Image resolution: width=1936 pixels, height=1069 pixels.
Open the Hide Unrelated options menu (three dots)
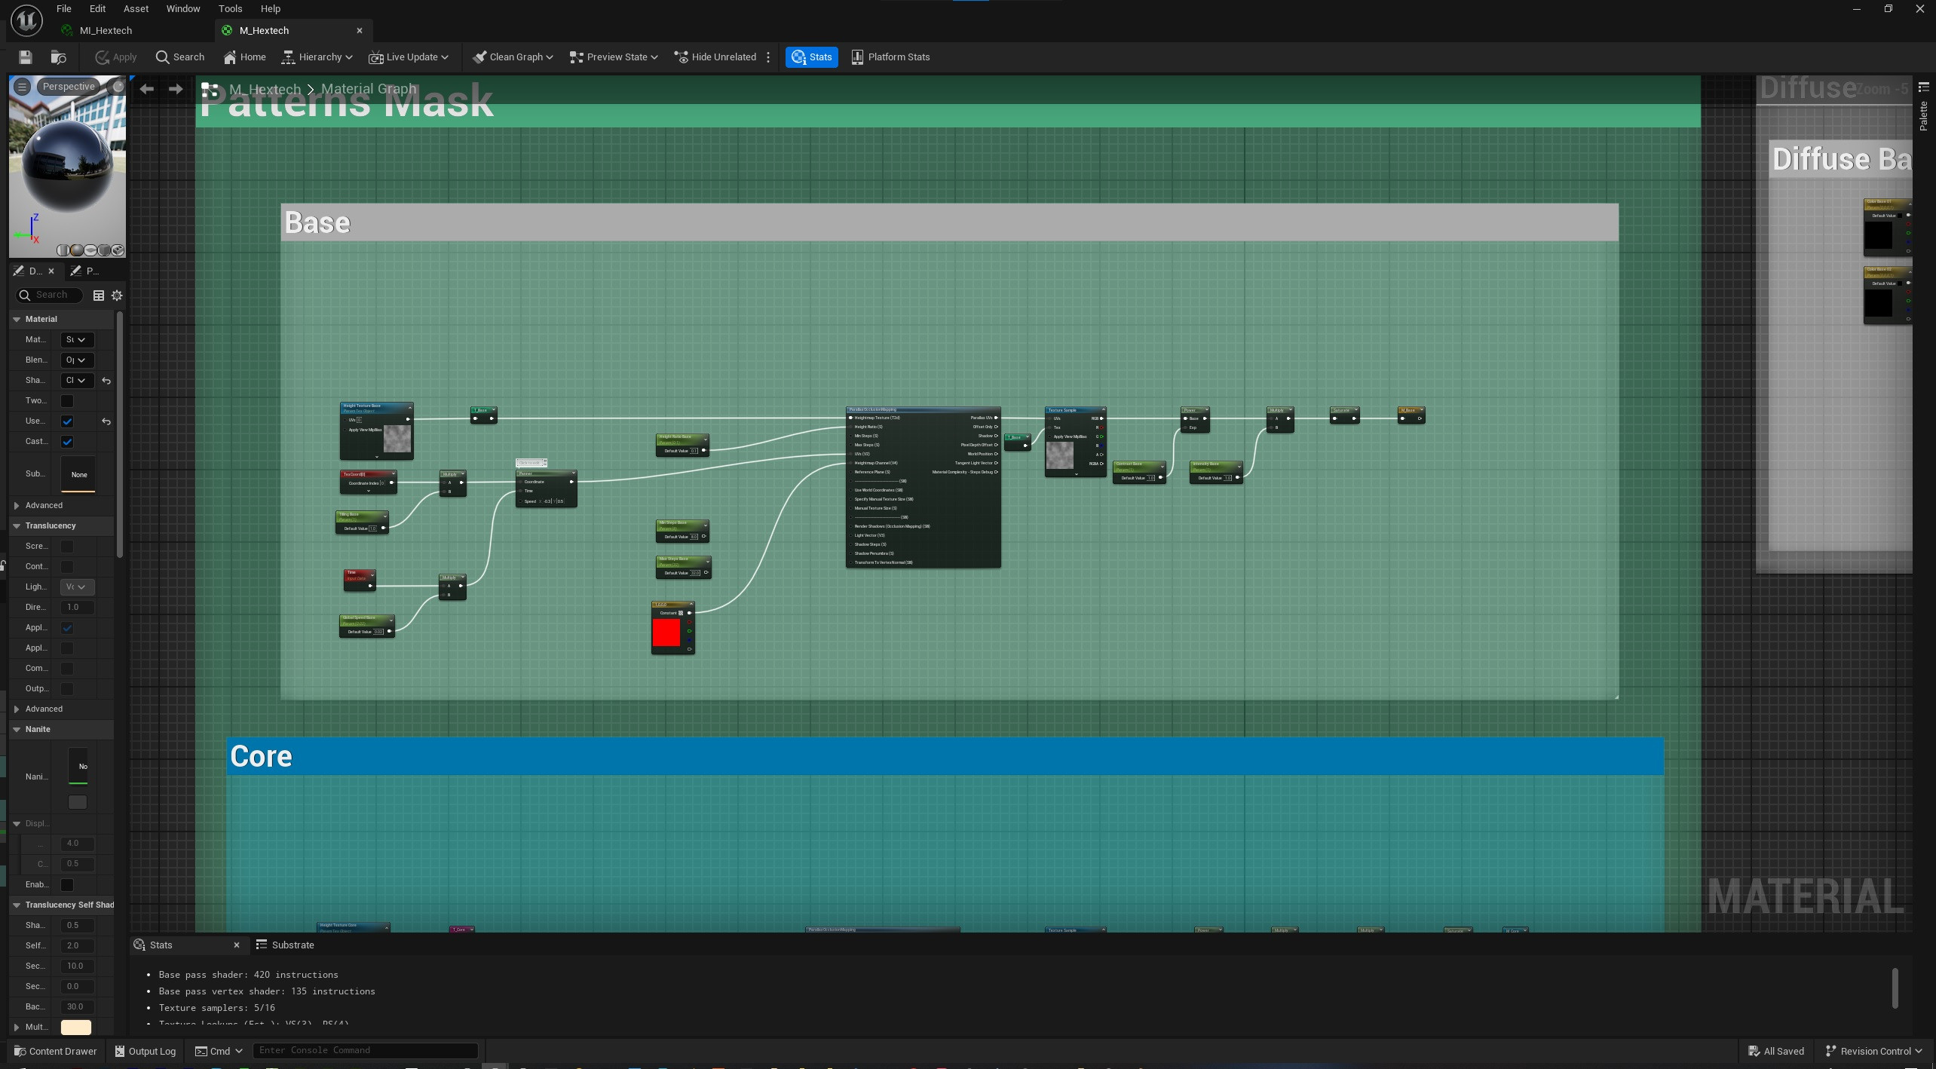(768, 57)
